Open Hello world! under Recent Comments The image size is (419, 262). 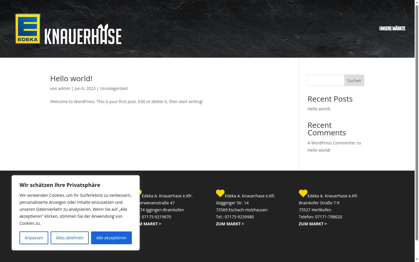(x=319, y=150)
